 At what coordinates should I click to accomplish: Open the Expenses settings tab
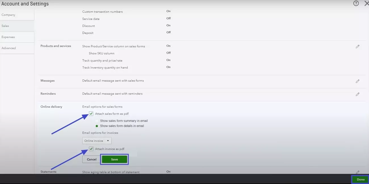coord(8,37)
